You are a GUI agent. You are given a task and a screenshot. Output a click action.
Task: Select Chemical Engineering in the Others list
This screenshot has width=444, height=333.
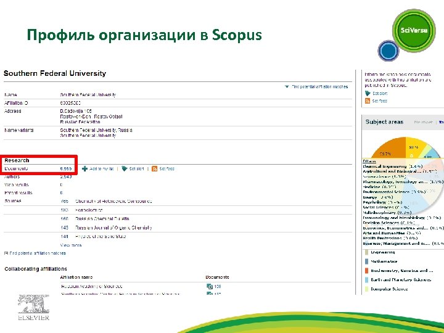392,166
